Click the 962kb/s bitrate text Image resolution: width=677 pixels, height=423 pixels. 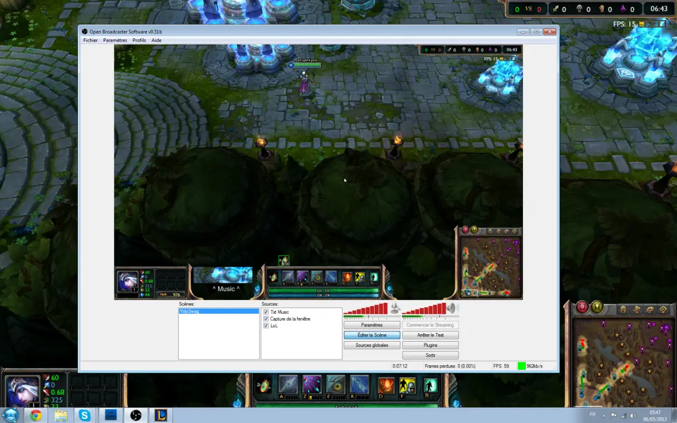534,366
